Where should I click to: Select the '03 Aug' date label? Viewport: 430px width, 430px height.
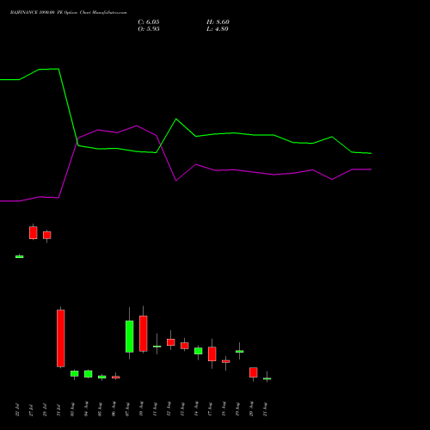click(72, 409)
